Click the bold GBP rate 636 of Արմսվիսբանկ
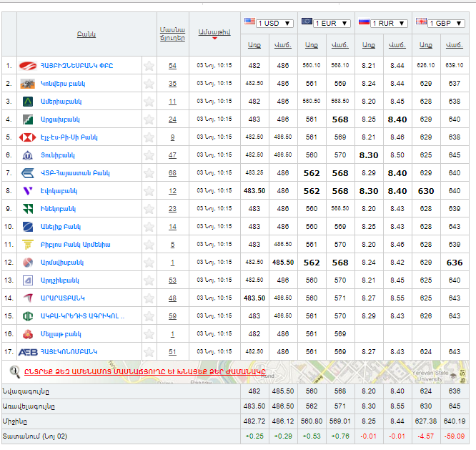The image size is (476, 450). click(x=455, y=263)
